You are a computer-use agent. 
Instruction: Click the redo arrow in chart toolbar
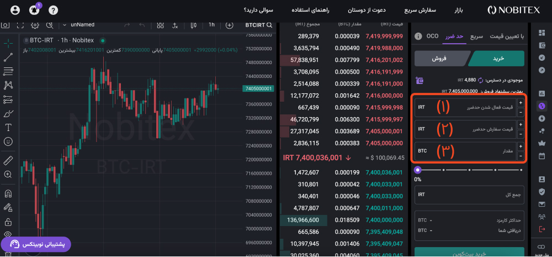128,25
